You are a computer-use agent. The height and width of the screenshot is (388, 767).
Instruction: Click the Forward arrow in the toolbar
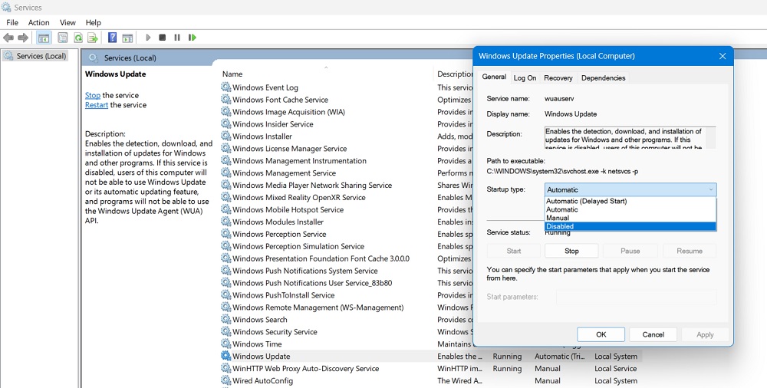pyautogui.click(x=23, y=38)
